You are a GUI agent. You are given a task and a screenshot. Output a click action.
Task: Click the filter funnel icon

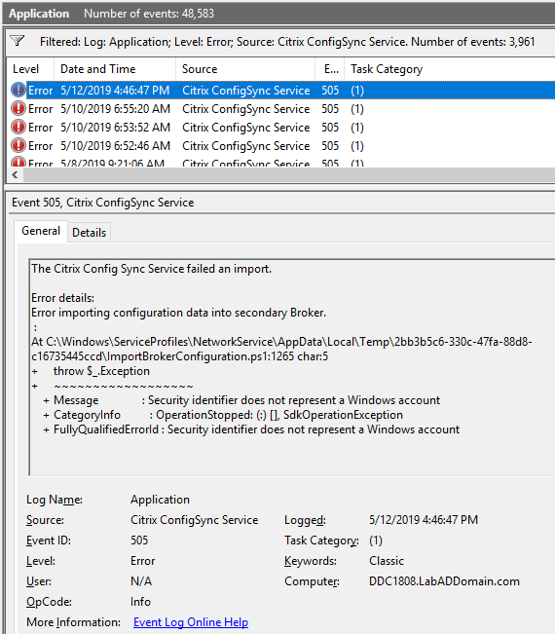point(18,41)
